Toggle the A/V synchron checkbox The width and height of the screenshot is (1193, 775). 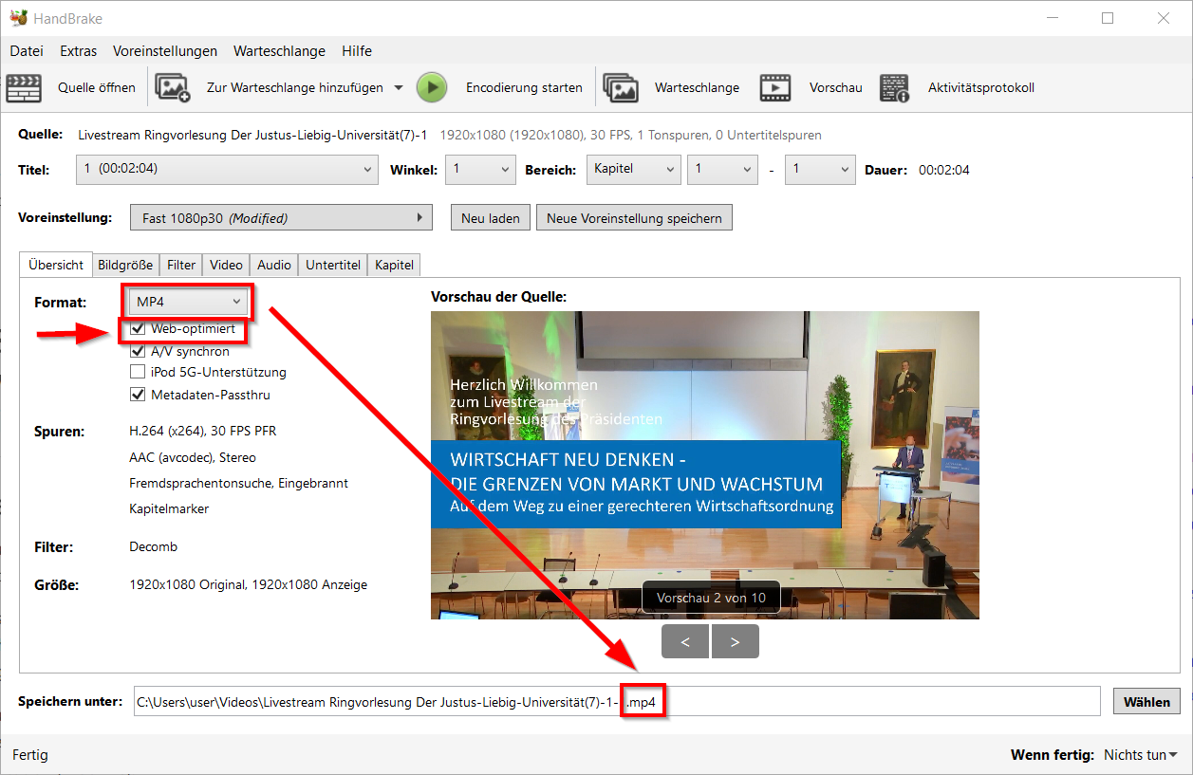click(139, 351)
